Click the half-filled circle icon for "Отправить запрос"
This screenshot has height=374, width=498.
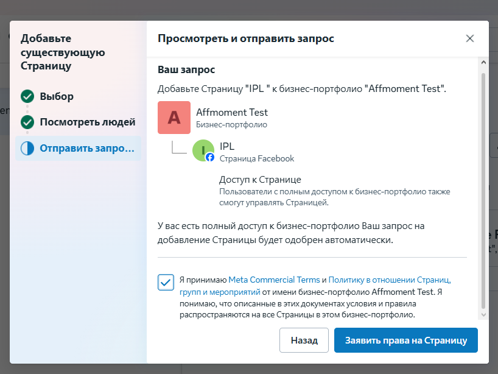[x=27, y=149]
